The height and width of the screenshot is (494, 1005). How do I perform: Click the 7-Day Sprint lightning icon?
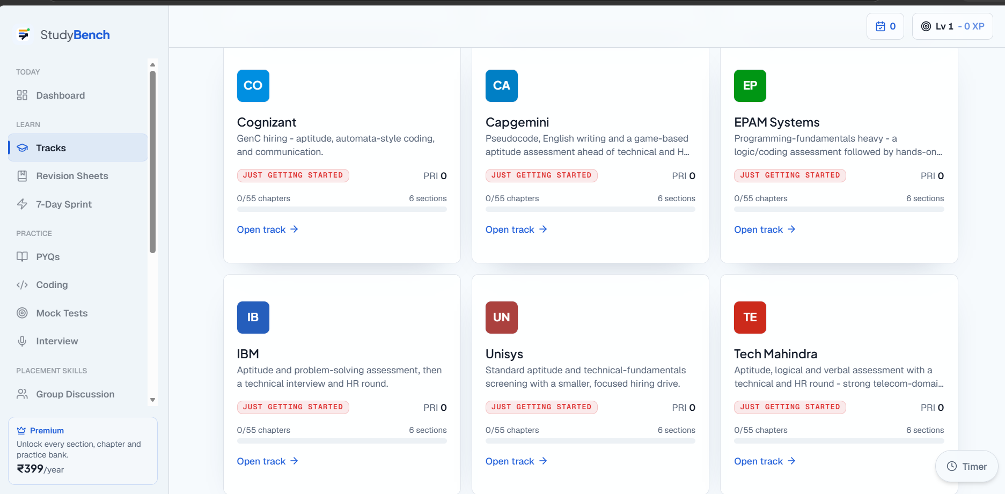point(22,204)
